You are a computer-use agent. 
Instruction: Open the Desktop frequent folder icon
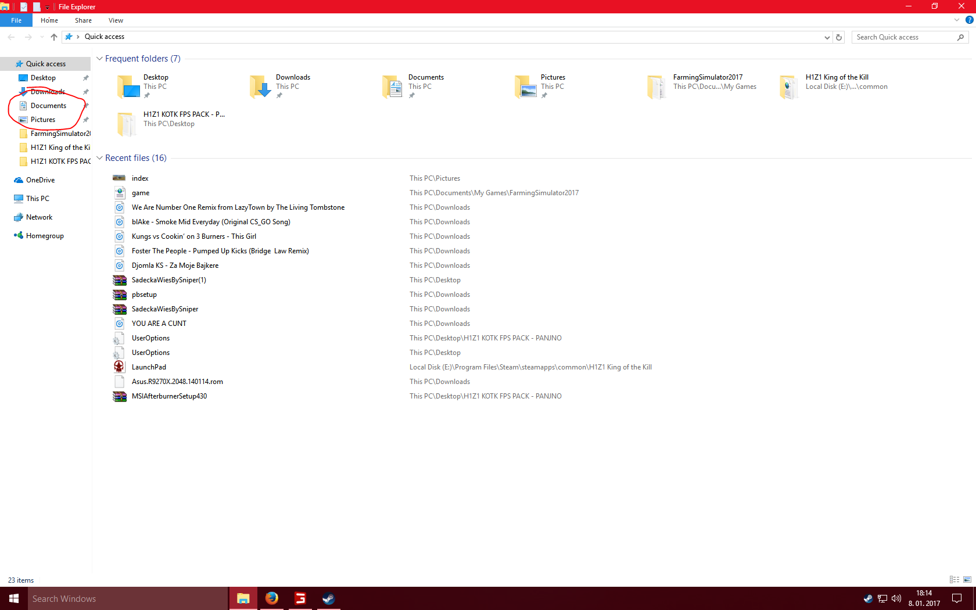[x=128, y=87]
